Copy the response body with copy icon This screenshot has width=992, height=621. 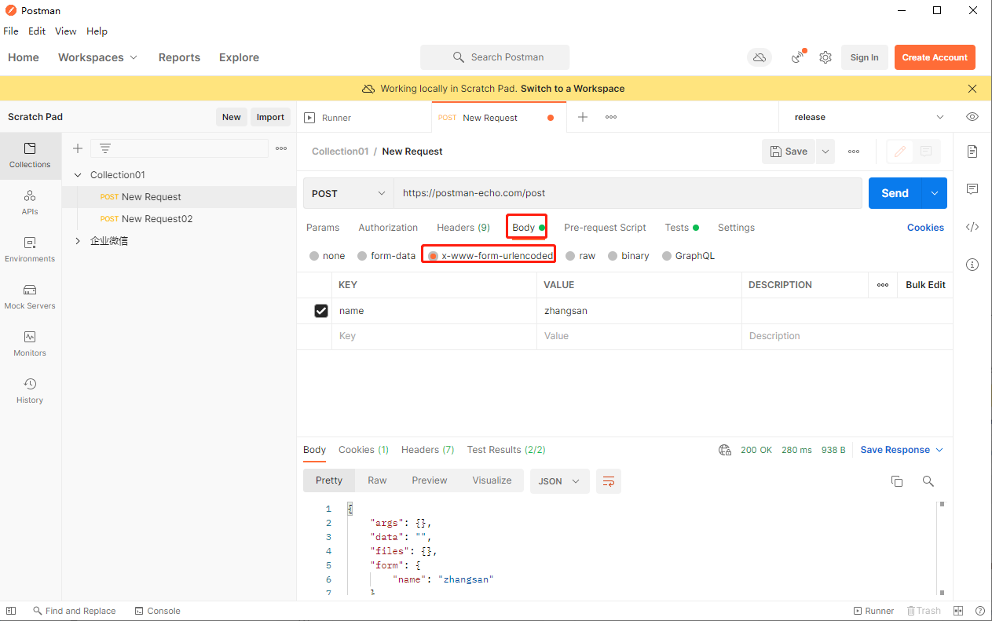[897, 481]
